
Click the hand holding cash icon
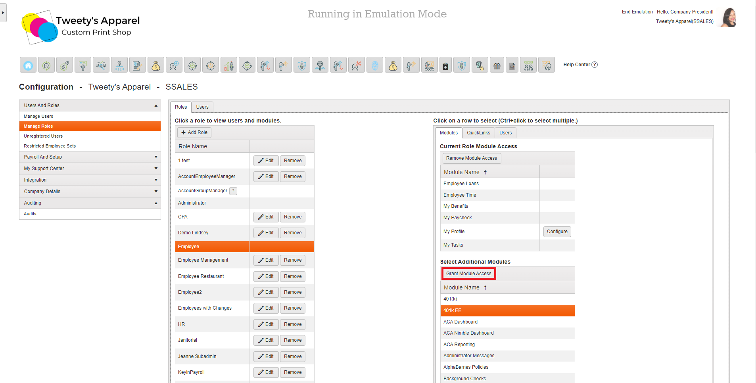tap(480, 65)
